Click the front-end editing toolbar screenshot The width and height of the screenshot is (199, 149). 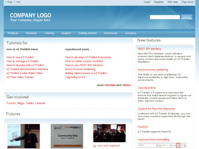pyautogui.click(x=162, y=145)
